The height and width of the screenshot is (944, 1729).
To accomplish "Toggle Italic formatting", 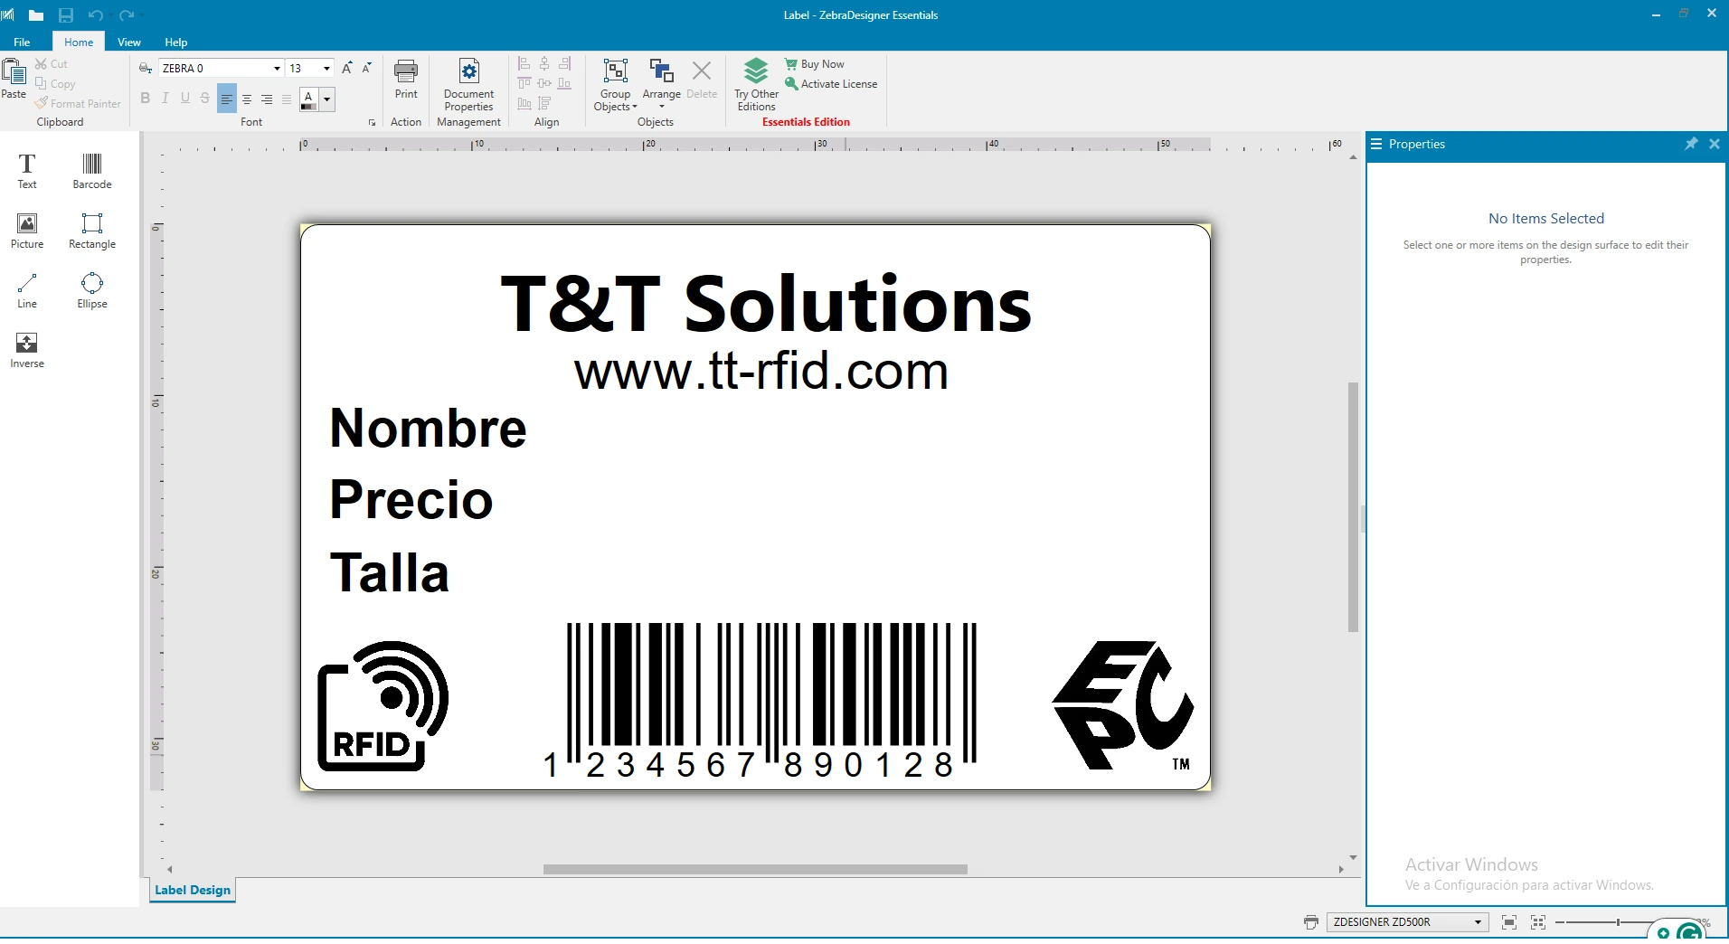I will (165, 99).
